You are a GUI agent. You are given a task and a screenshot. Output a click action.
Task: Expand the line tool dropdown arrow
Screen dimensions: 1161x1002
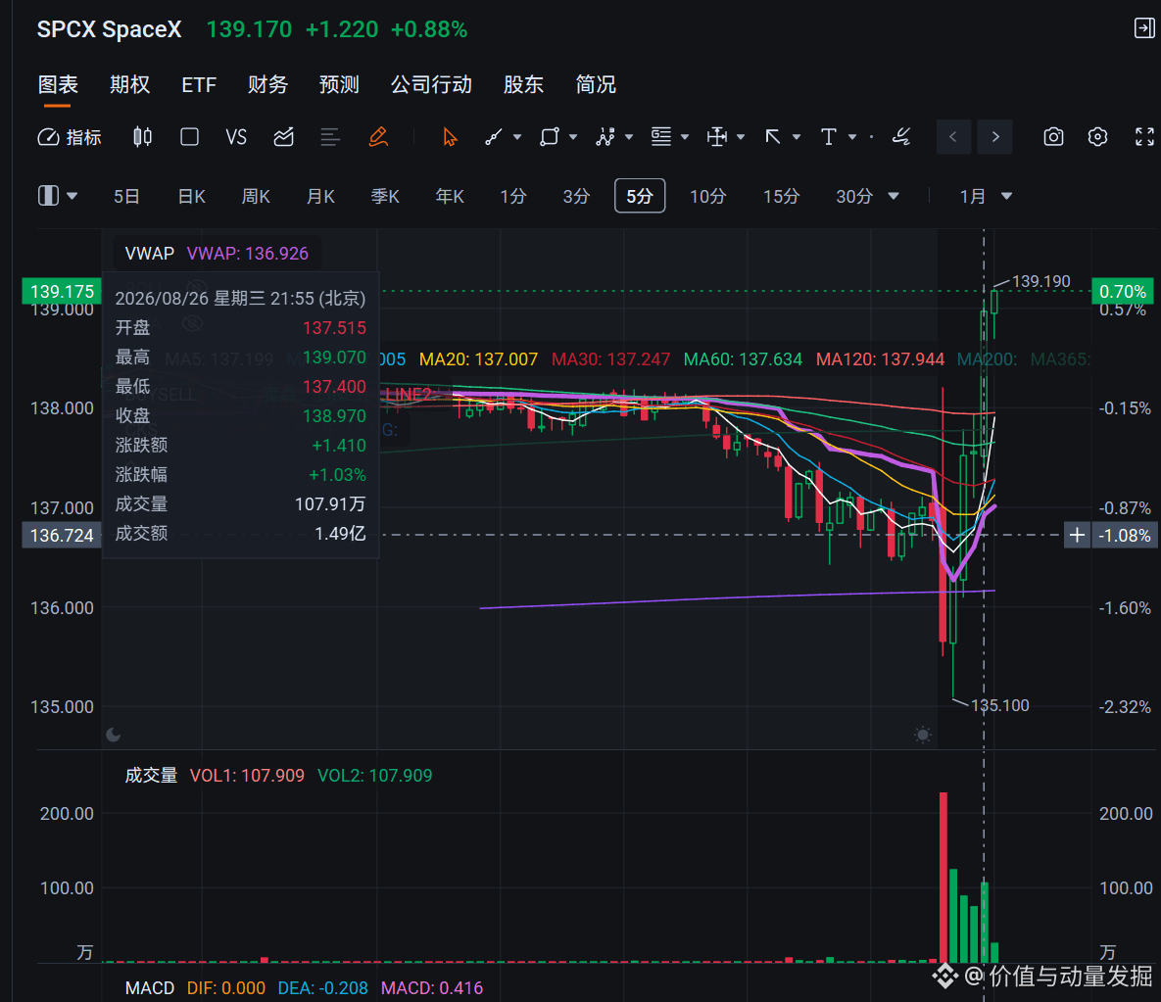coord(517,137)
